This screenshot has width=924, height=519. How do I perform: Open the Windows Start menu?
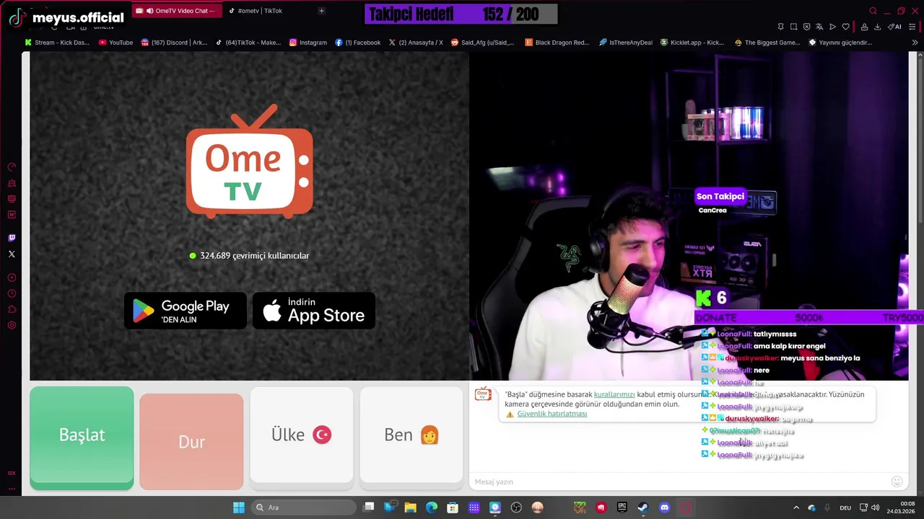pos(238,507)
